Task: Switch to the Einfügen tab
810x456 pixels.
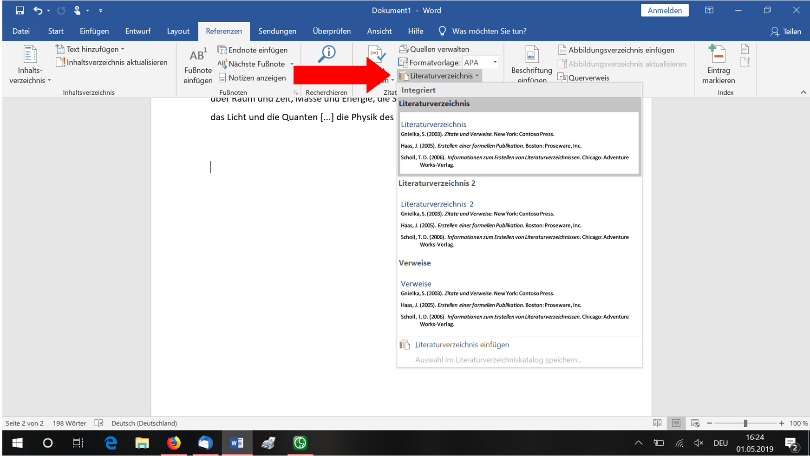Action: (x=94, y=31)
